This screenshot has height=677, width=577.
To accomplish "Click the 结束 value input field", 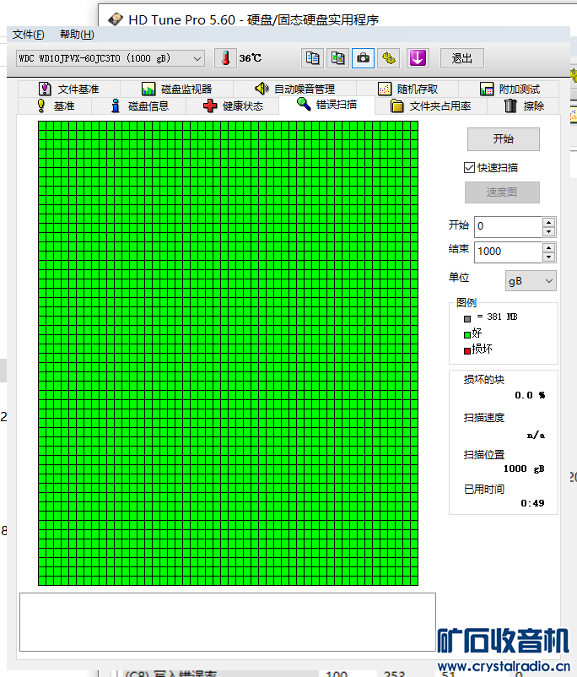I will [x=508, y=252].
